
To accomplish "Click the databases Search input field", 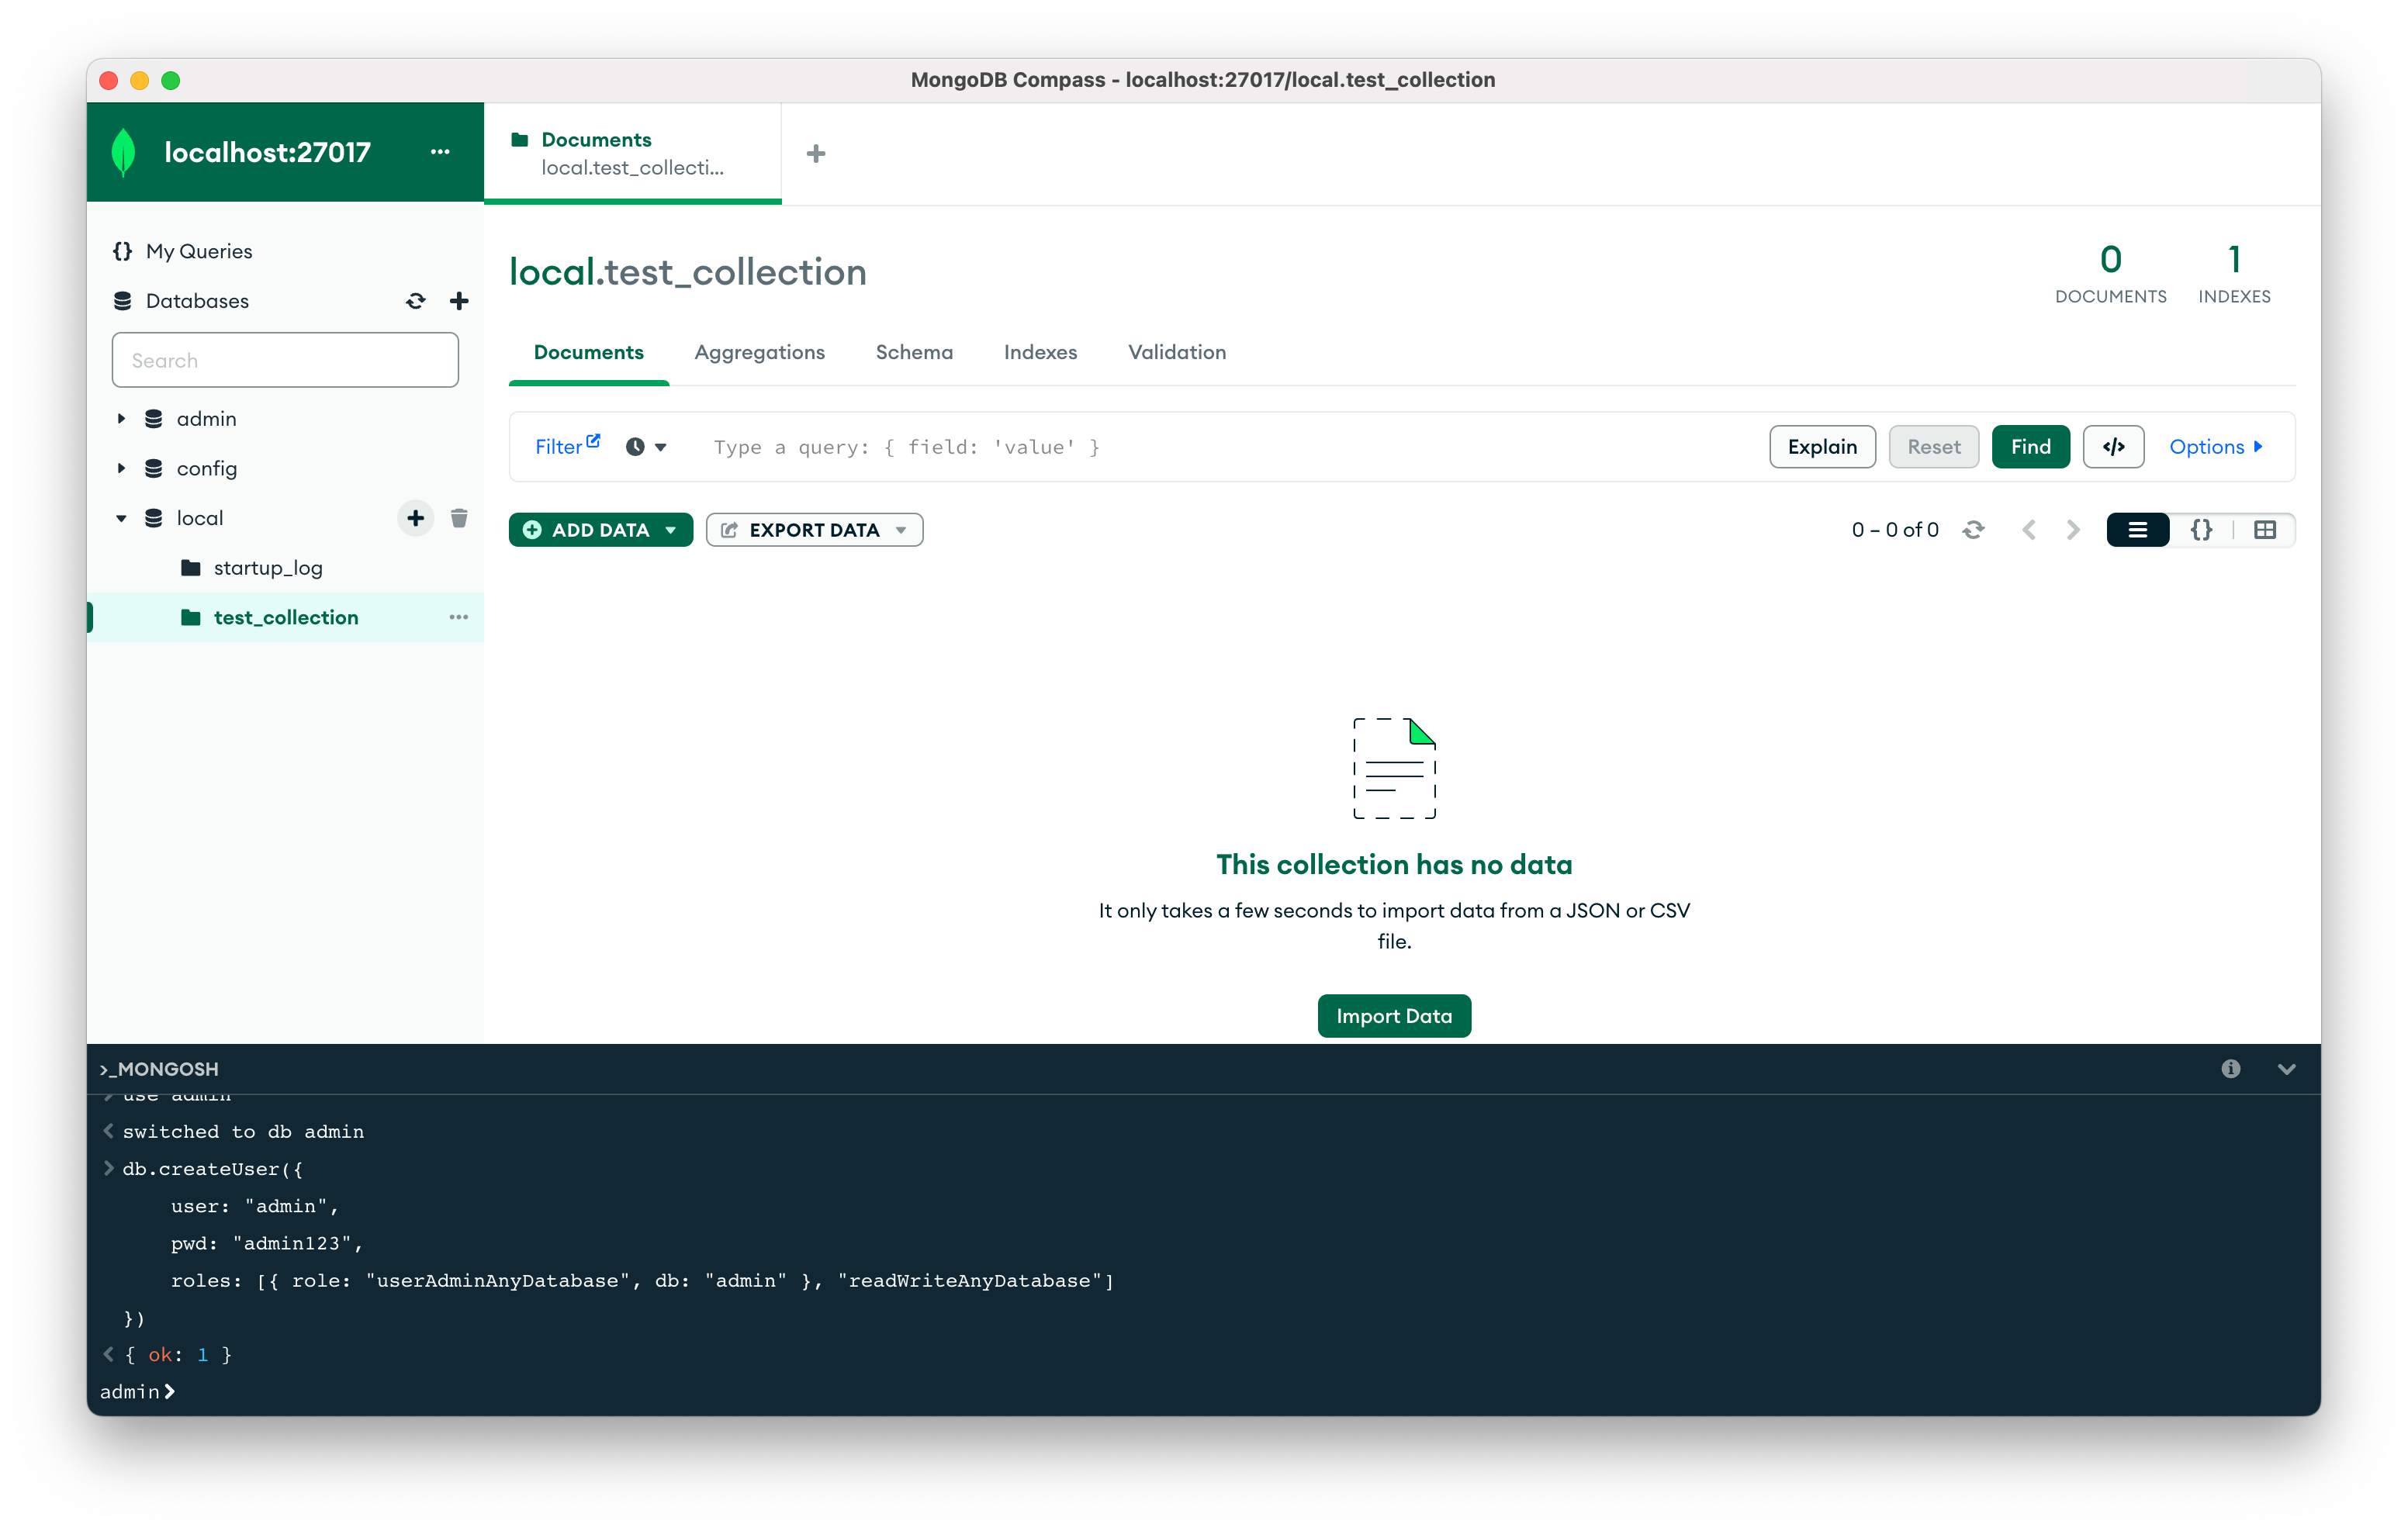I will pyautogui.click(x=285, y=360).
